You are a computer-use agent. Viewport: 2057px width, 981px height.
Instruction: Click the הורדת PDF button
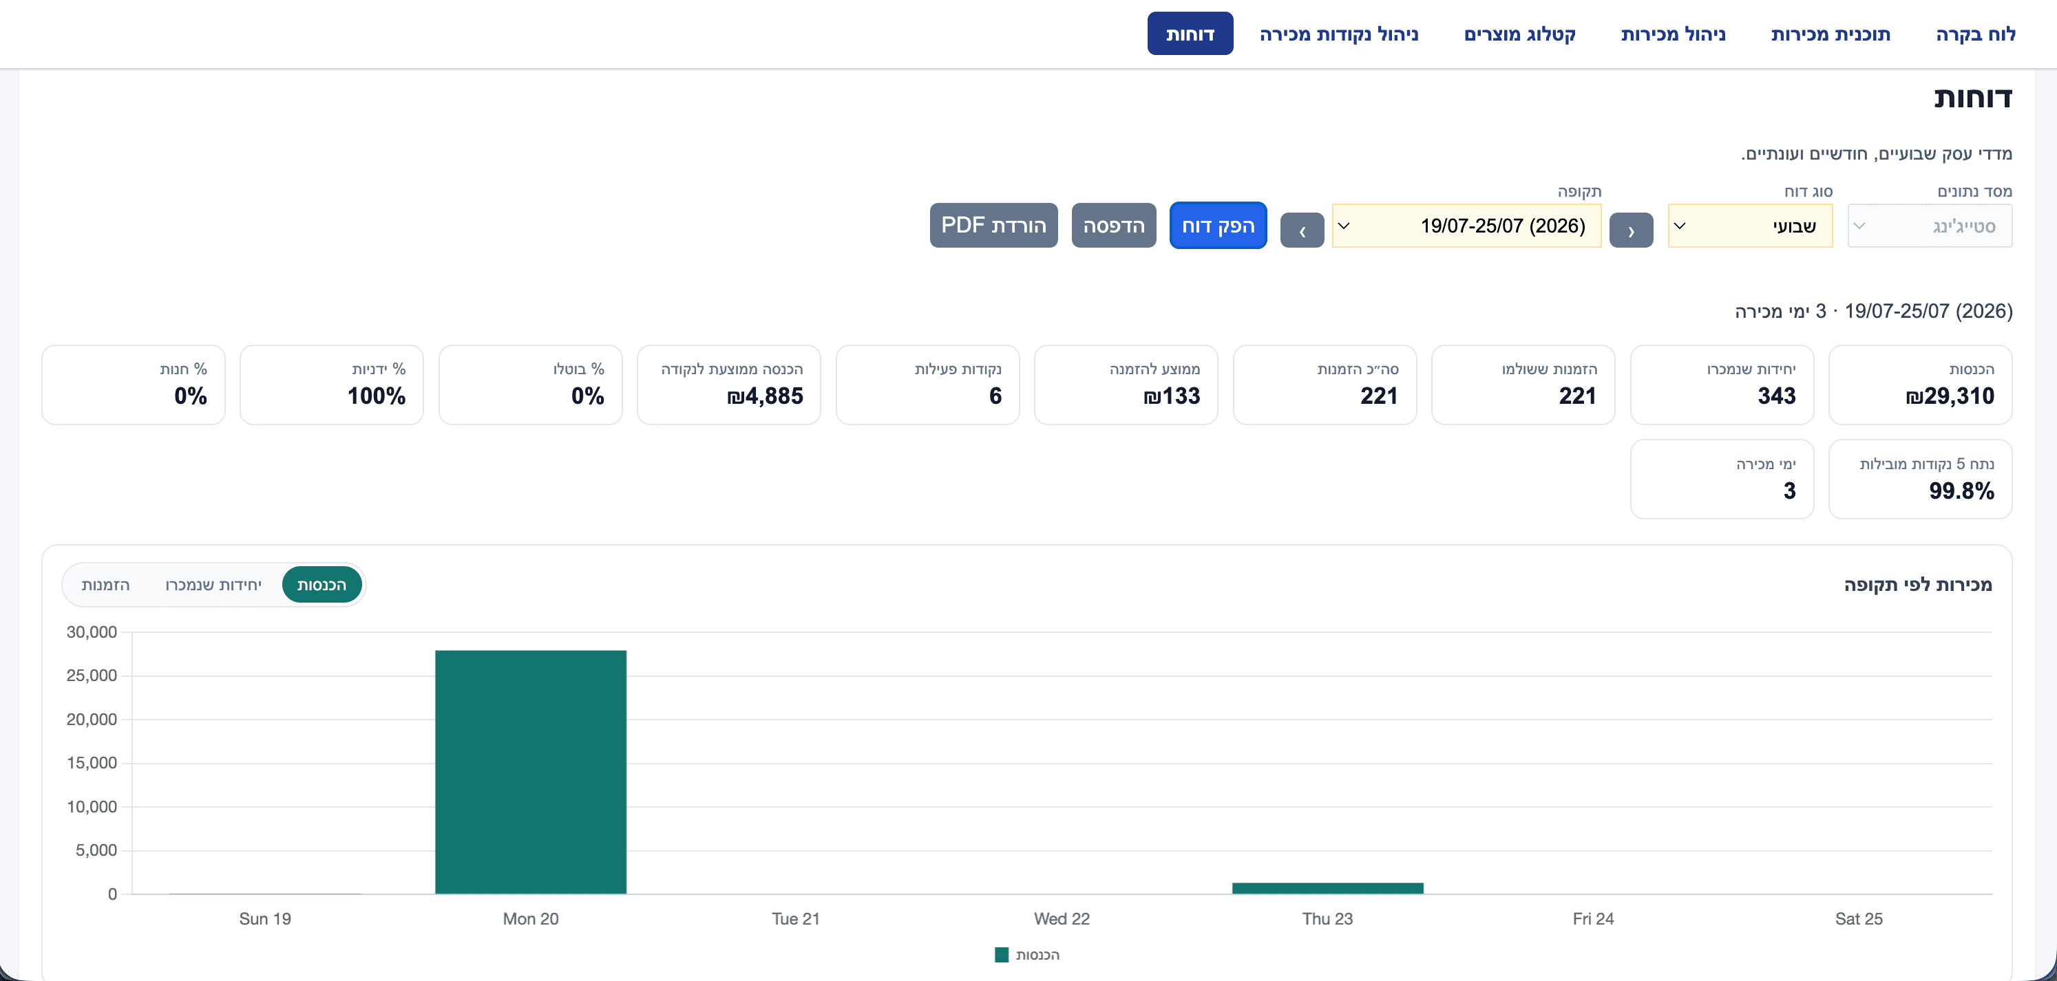click(993, 225)
